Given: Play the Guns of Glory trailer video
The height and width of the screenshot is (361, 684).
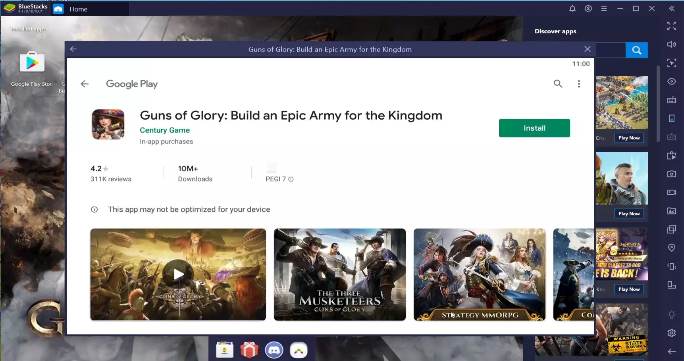Looking at the screenshot, I should [178, 274].
